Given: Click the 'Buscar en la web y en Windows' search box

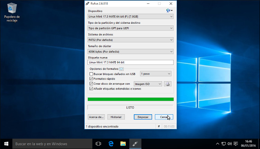Looking at the screenshot, I should coord(52,144).
